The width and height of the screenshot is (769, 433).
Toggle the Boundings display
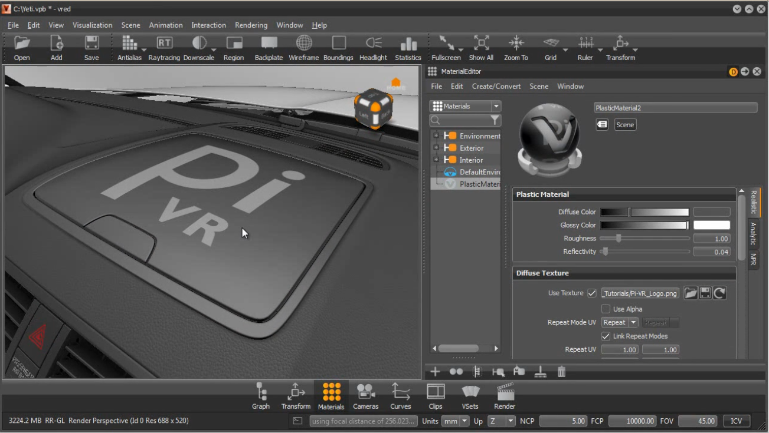point(339,43)
